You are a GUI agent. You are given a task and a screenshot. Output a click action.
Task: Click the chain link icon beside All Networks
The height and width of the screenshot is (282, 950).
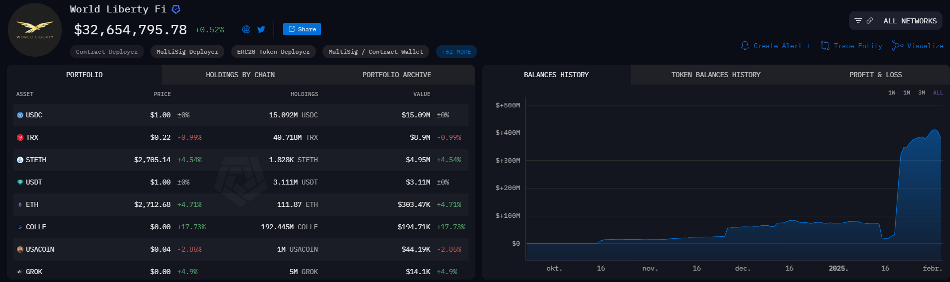point(870,21)
